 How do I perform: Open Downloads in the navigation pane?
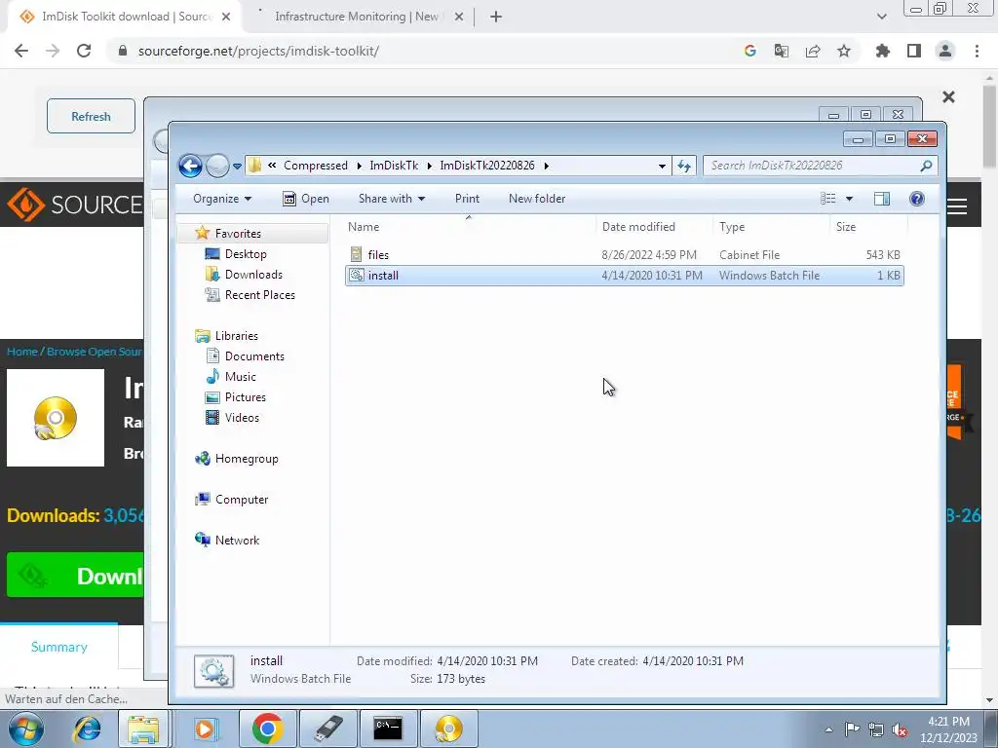pos(253,274)
